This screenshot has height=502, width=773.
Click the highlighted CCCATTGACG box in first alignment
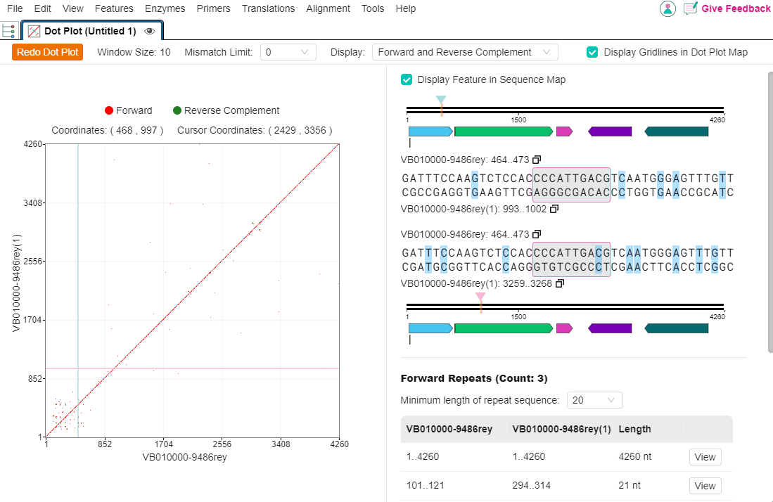point(571,185)
